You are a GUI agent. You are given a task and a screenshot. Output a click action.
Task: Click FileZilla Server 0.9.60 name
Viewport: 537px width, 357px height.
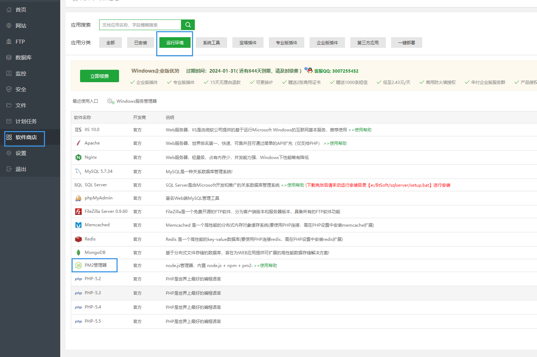pos(106,211)
